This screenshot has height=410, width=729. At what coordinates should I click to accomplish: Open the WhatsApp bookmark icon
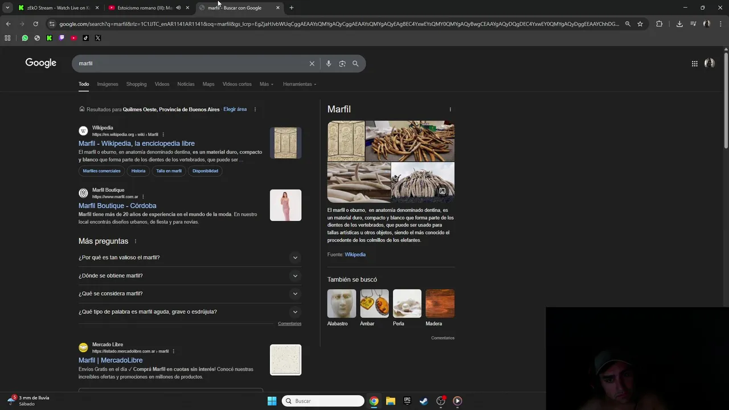24,38
